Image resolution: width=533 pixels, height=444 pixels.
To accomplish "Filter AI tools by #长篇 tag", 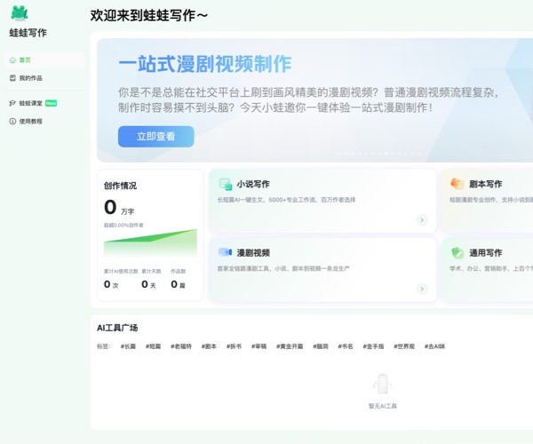I will coord(129,346).
